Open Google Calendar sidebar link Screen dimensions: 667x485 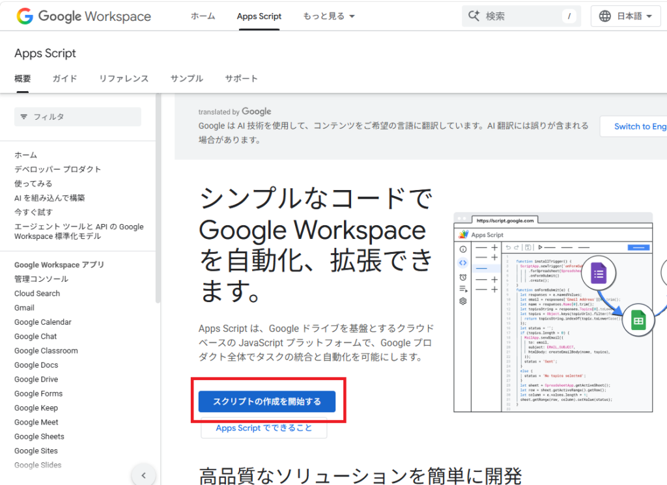coord(42,322)
